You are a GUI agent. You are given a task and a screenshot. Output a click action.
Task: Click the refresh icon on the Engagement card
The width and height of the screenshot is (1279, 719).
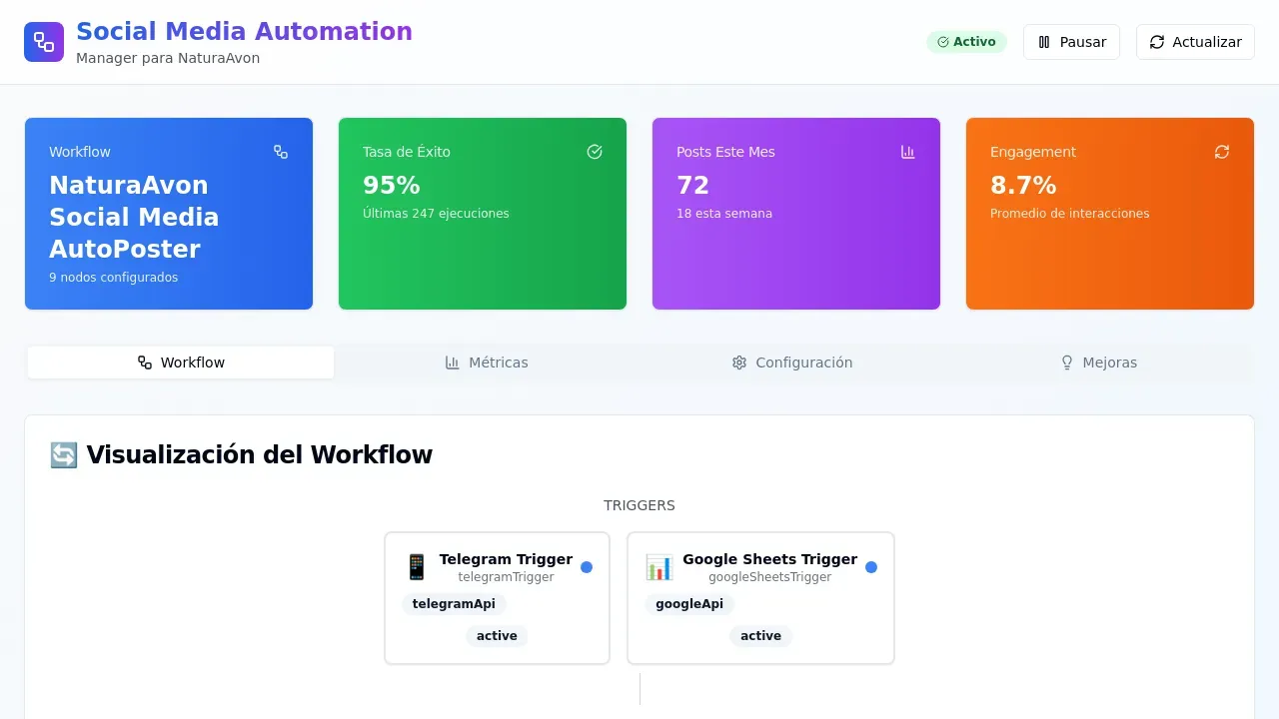(1222, 152)
